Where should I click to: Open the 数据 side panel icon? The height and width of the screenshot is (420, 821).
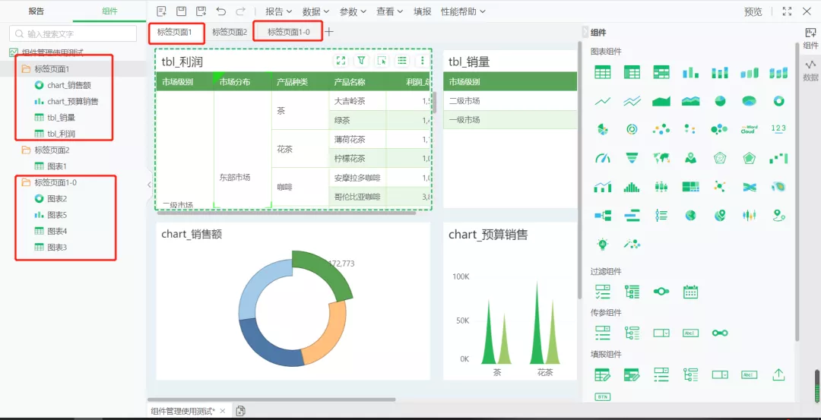(x=810, y=70)
